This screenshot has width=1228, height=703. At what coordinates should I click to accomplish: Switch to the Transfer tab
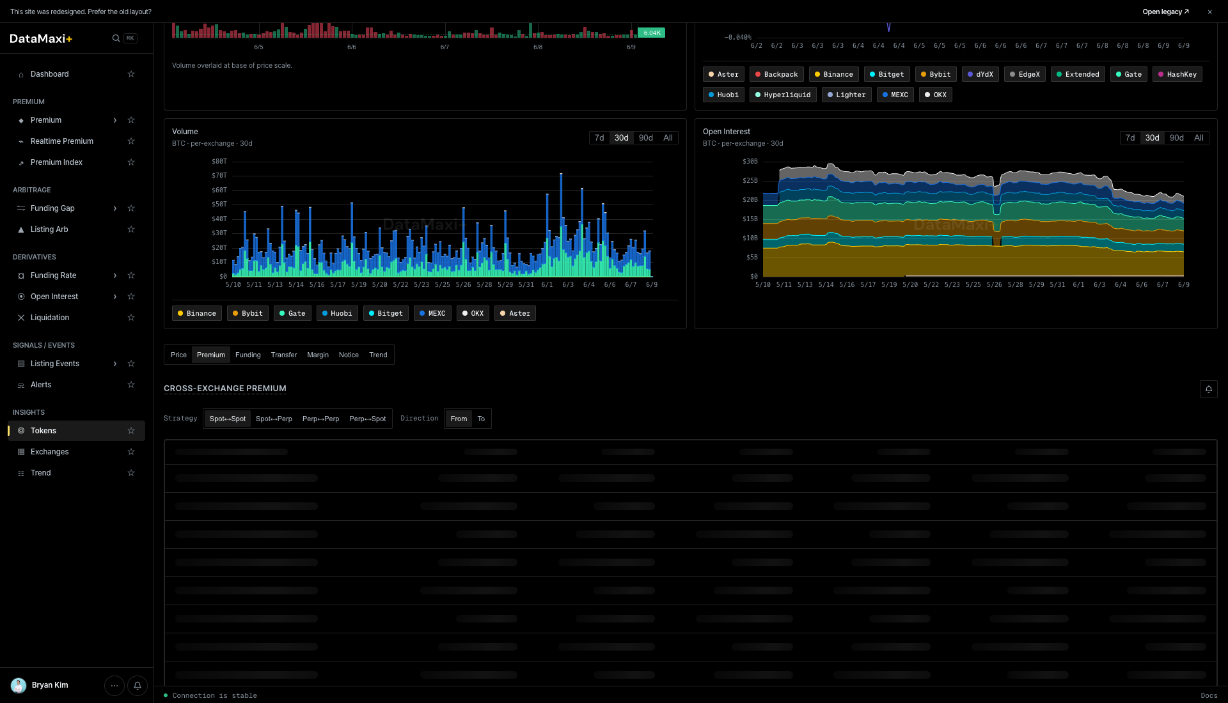click(284, 355)
